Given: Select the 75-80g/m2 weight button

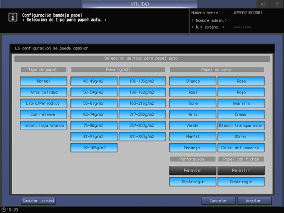Looking at the screenshot, I should click(94, 126).
